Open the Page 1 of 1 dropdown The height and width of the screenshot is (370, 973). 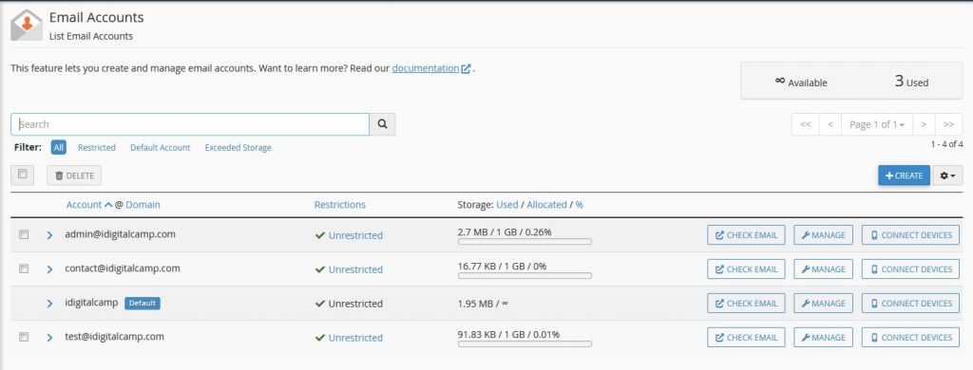[x=876, y=124]
